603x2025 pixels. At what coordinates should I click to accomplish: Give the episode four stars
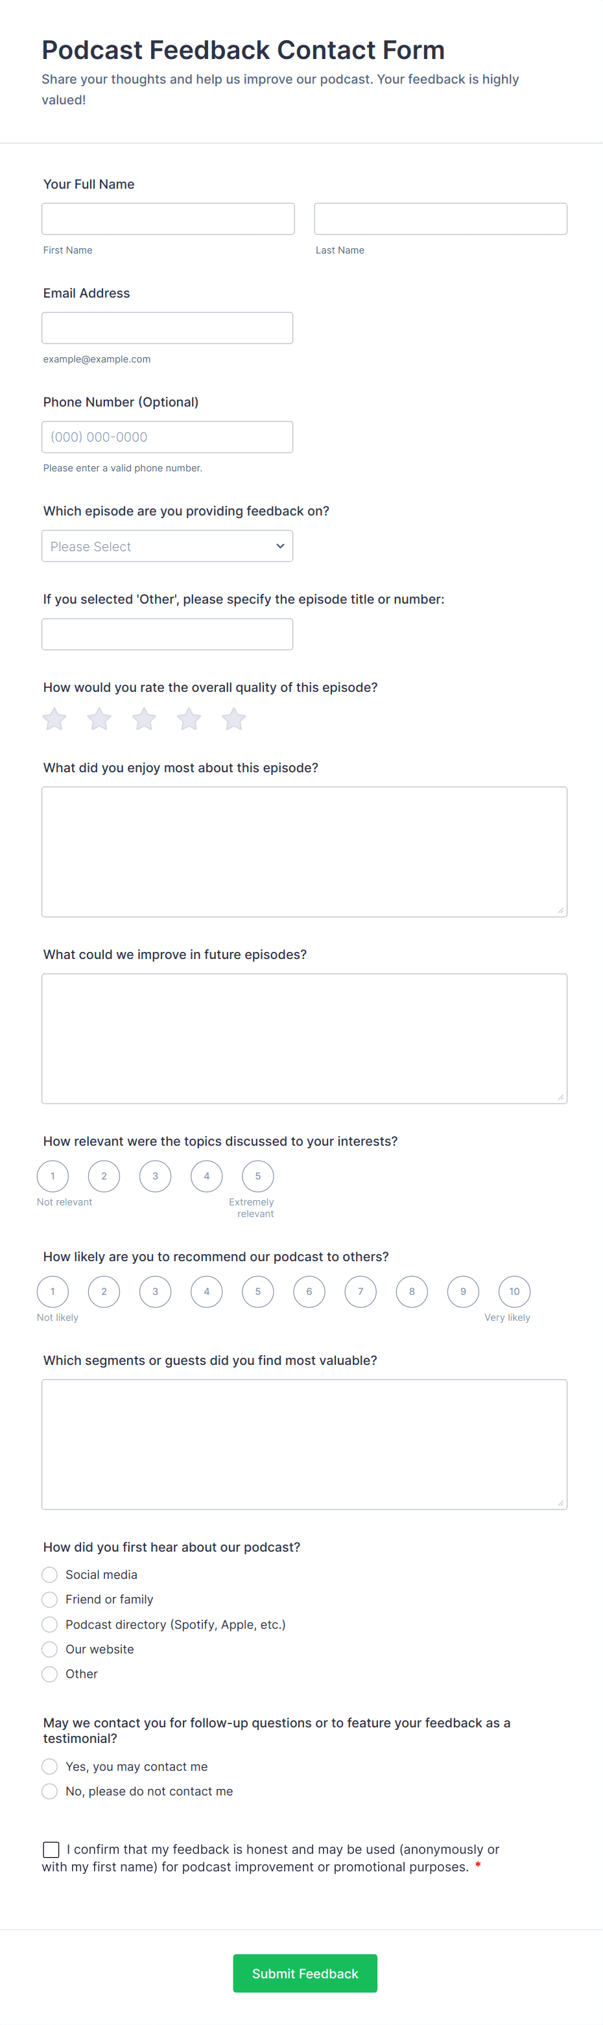pos(189,718)
